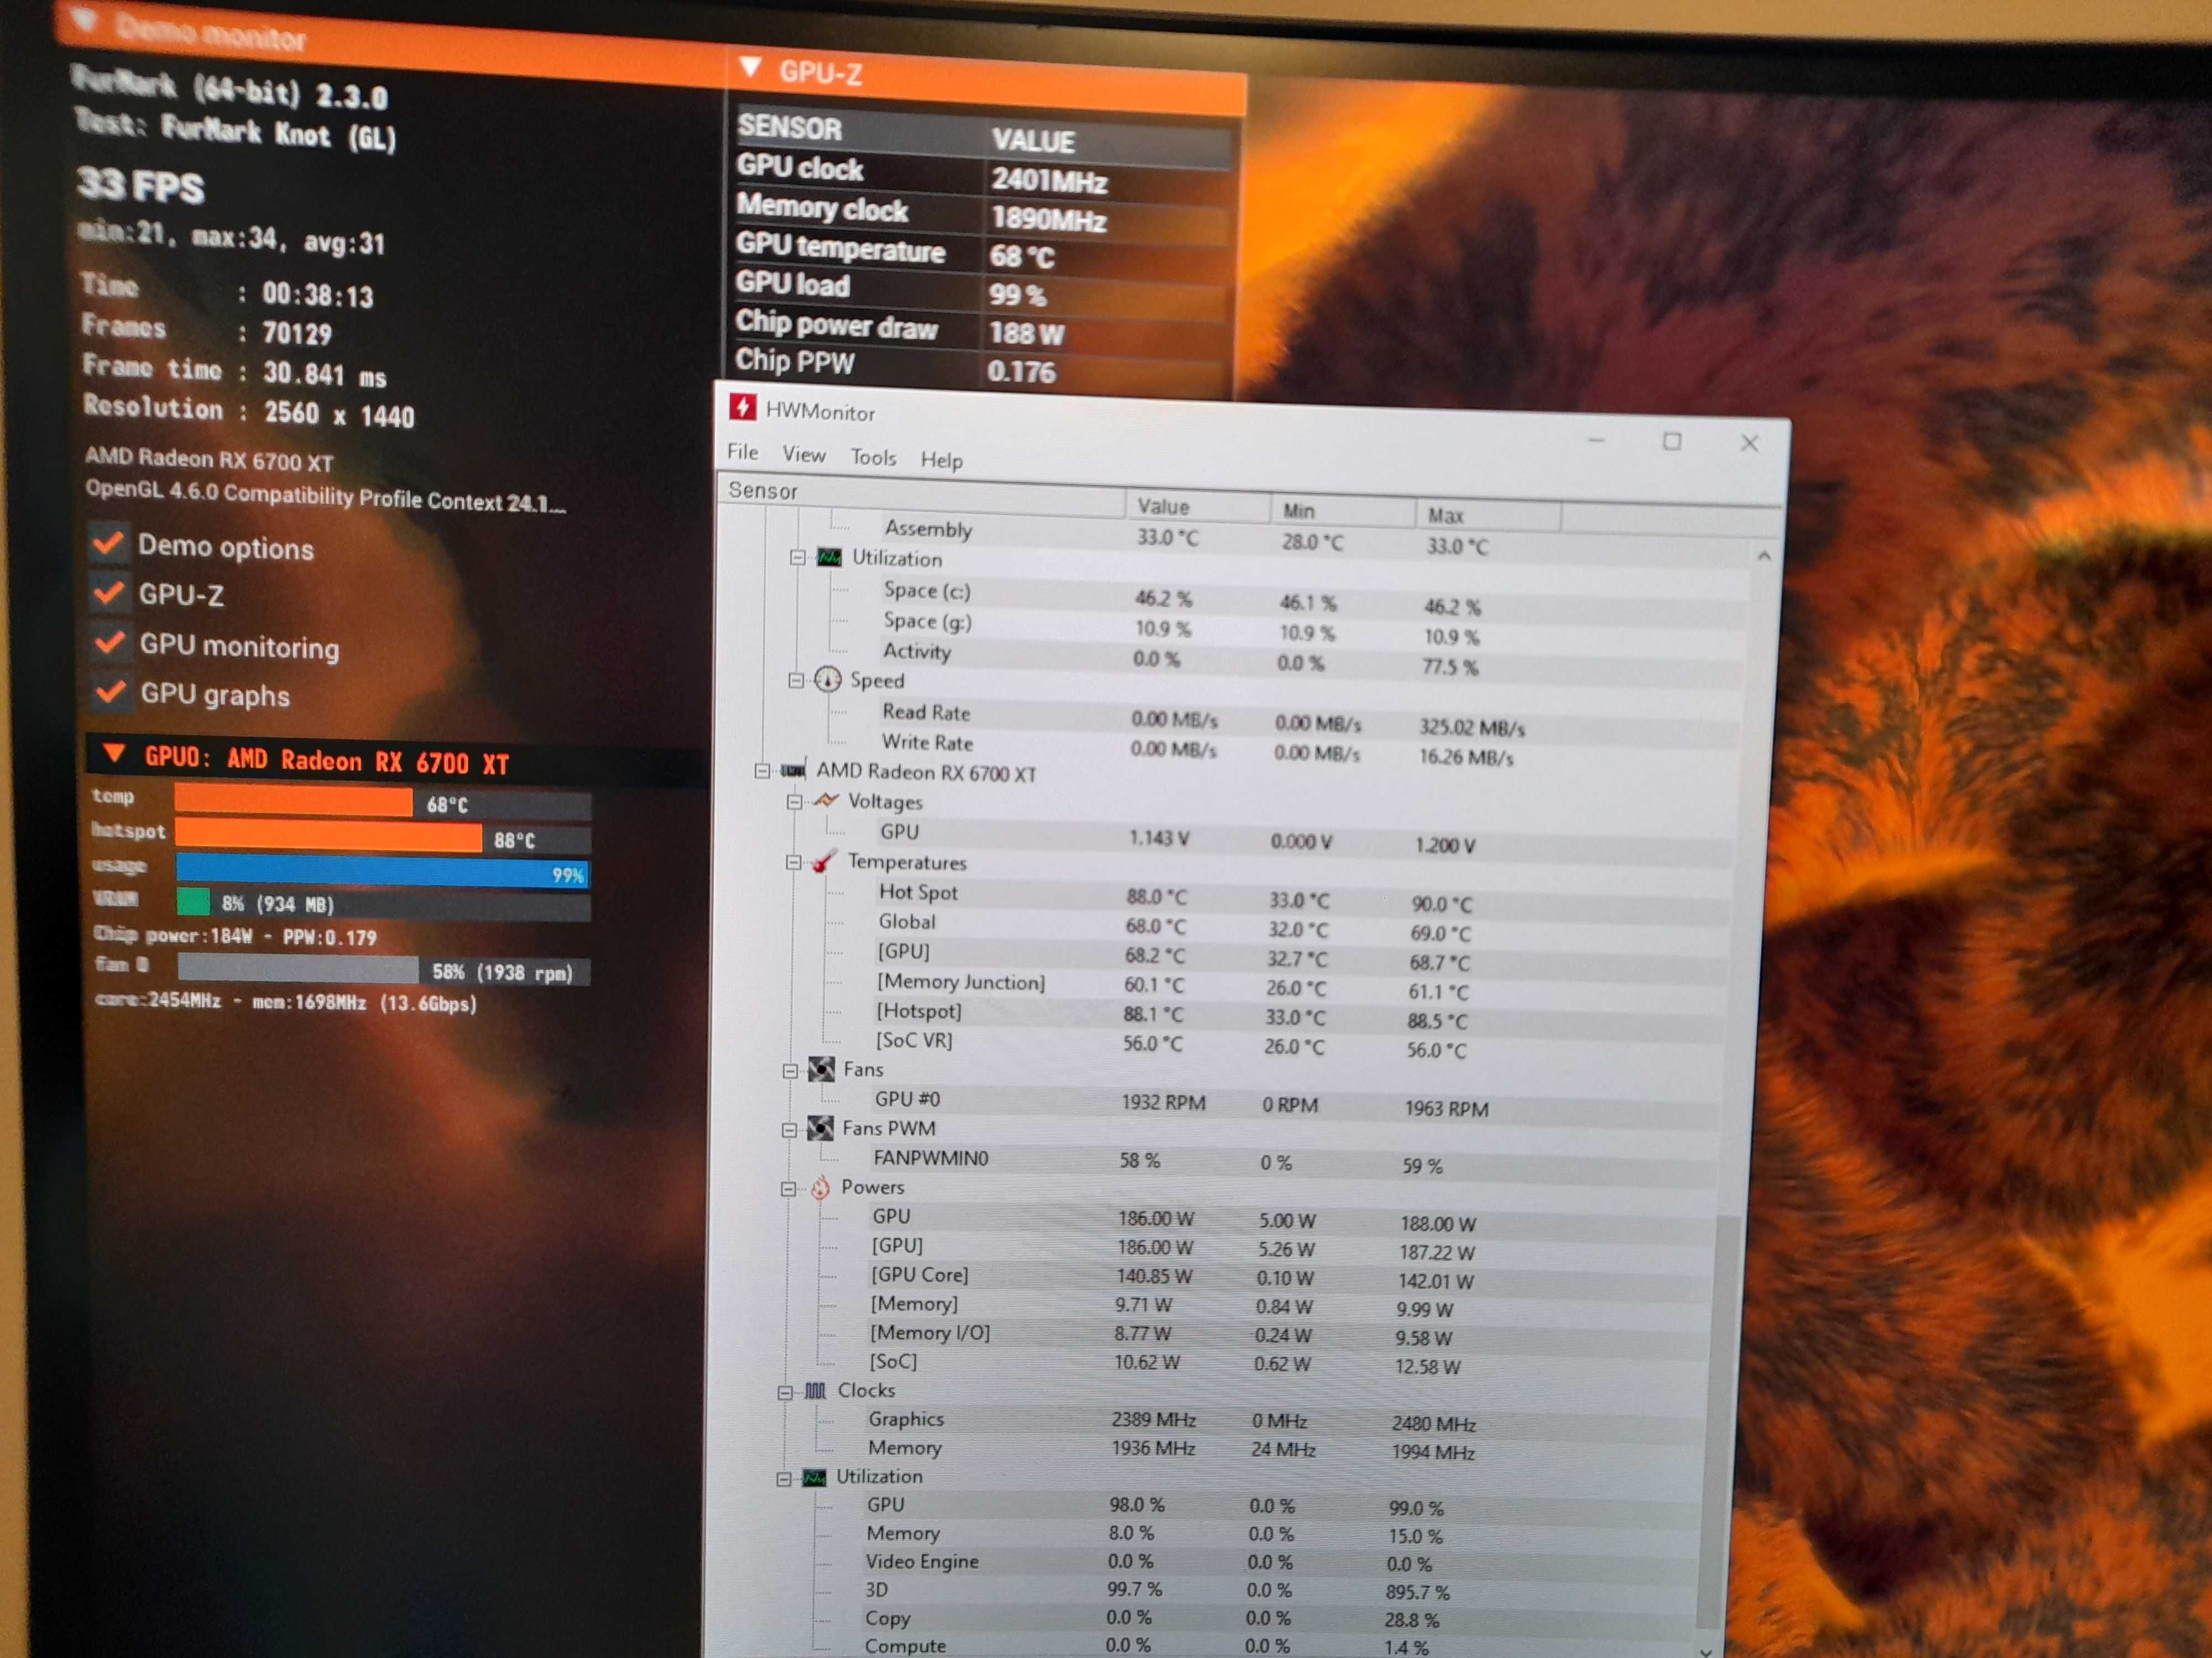This screenshot has height=1658, width=2212.
Task: Collapse the GPU0 AMD Radeon panel triangle
Action: [x=115, y=753]
